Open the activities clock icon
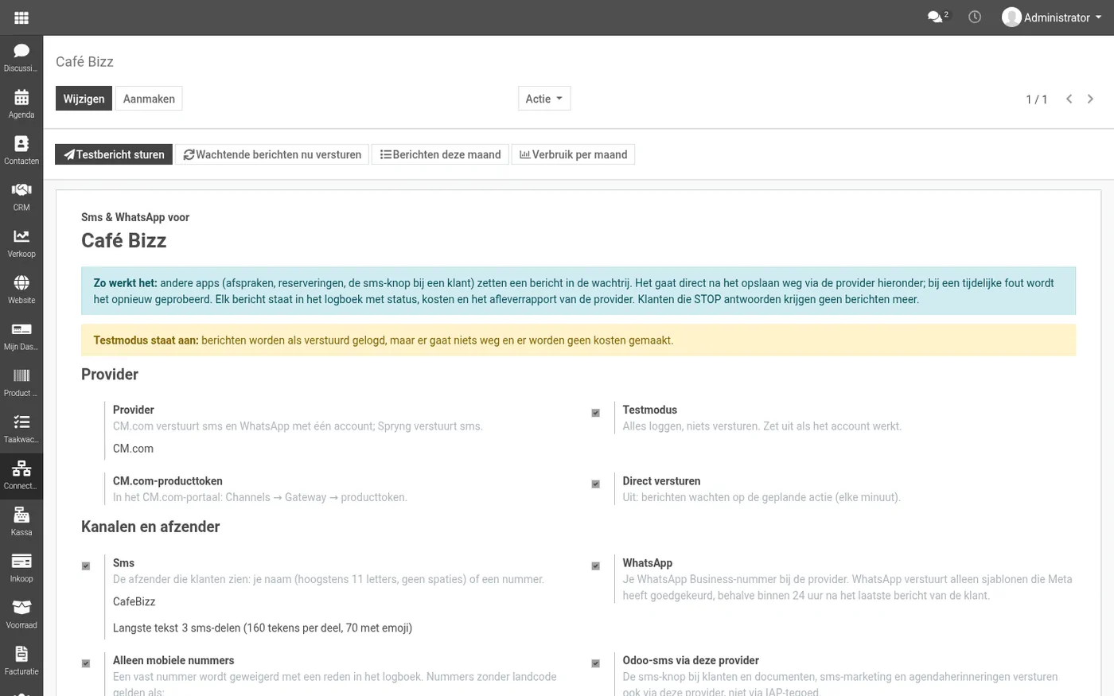This screenshot has height=696, width=1114. (975, 17)
